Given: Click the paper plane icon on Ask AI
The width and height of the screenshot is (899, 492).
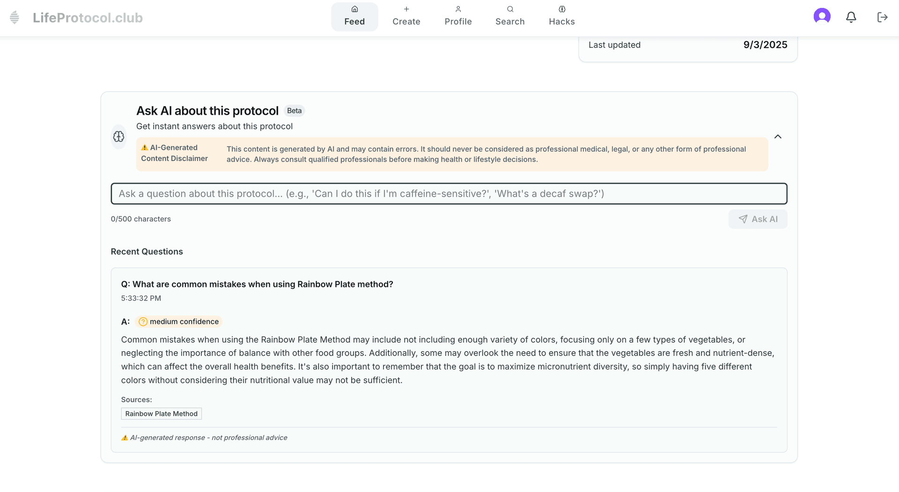Looking at the screenshot, I should [x=743, y=219].
